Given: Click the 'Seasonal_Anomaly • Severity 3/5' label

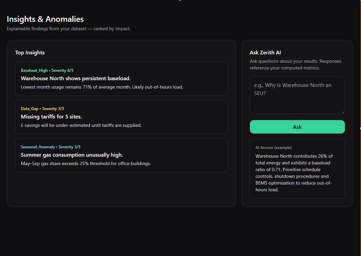Looking at the screenshot, I should coord(50,147).
